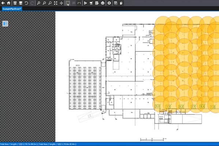The width and height of the screenshot is (219, 146).
Task: Click the document export icon
Action: click(97, 3)
